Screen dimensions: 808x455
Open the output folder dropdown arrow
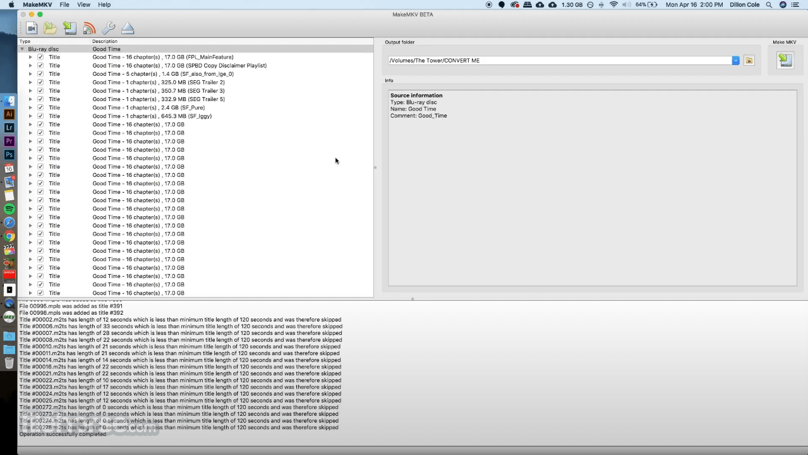pyautogui.click(x=735, y=61)
